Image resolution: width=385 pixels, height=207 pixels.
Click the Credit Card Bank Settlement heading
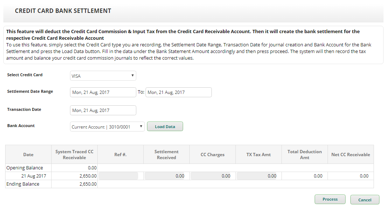pyautogui.click(x=63, y=11)
